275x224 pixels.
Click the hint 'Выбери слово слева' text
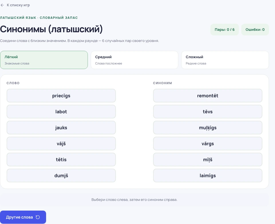click(x=134, y=200)
